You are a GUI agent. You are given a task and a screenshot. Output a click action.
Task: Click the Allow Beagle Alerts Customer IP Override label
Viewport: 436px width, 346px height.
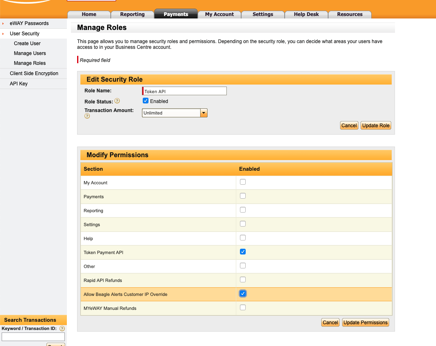(126, 294)
